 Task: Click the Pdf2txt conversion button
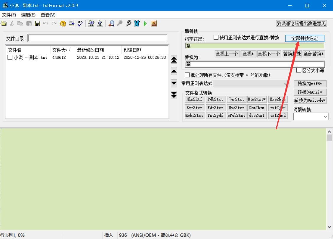pyautogui.click(x=215, y=108)
